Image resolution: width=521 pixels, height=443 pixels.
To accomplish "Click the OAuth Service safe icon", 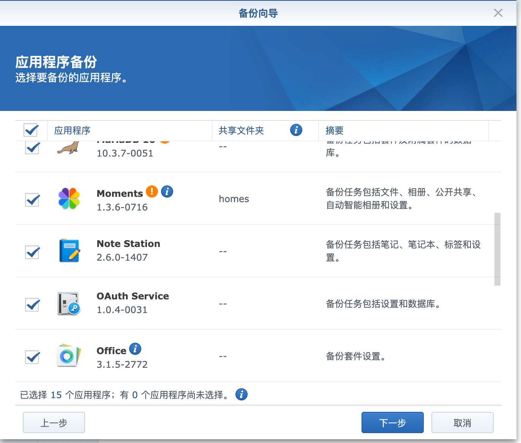I will click(69, 304).
